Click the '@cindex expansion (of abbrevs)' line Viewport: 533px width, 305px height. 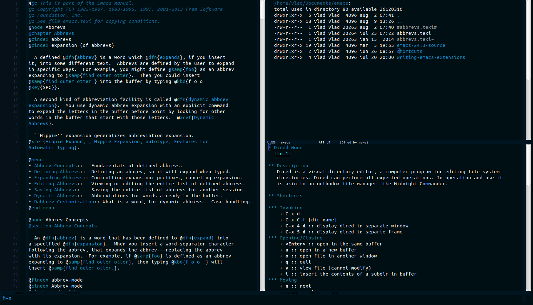[71, 45]
